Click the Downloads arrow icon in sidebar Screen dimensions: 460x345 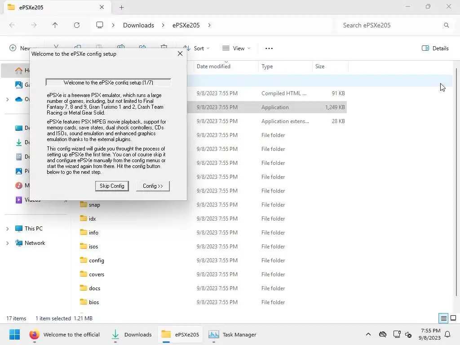(x=19, y=142)
